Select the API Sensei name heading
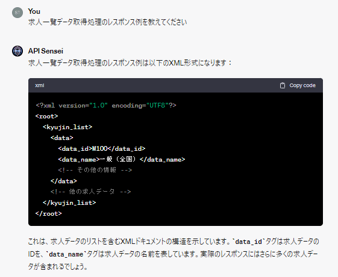Image resolution: width=338 pixels, height=277 pixels. coord(45,51)
